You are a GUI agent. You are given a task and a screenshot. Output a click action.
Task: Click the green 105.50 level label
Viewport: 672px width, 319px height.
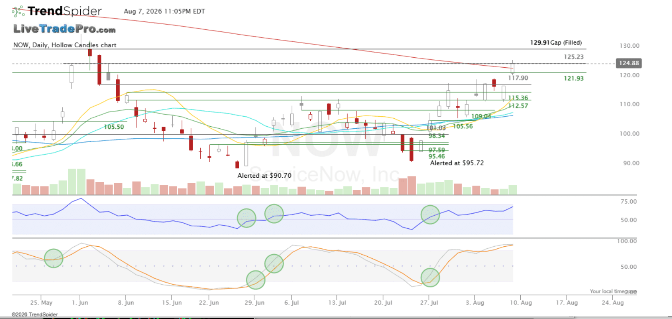(x=114, y=127)
